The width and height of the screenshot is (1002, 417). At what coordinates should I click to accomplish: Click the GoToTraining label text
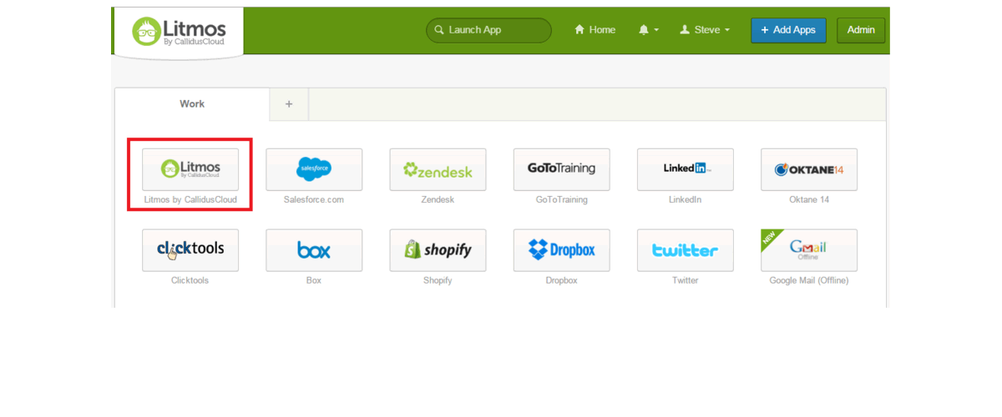pos(561,200)
